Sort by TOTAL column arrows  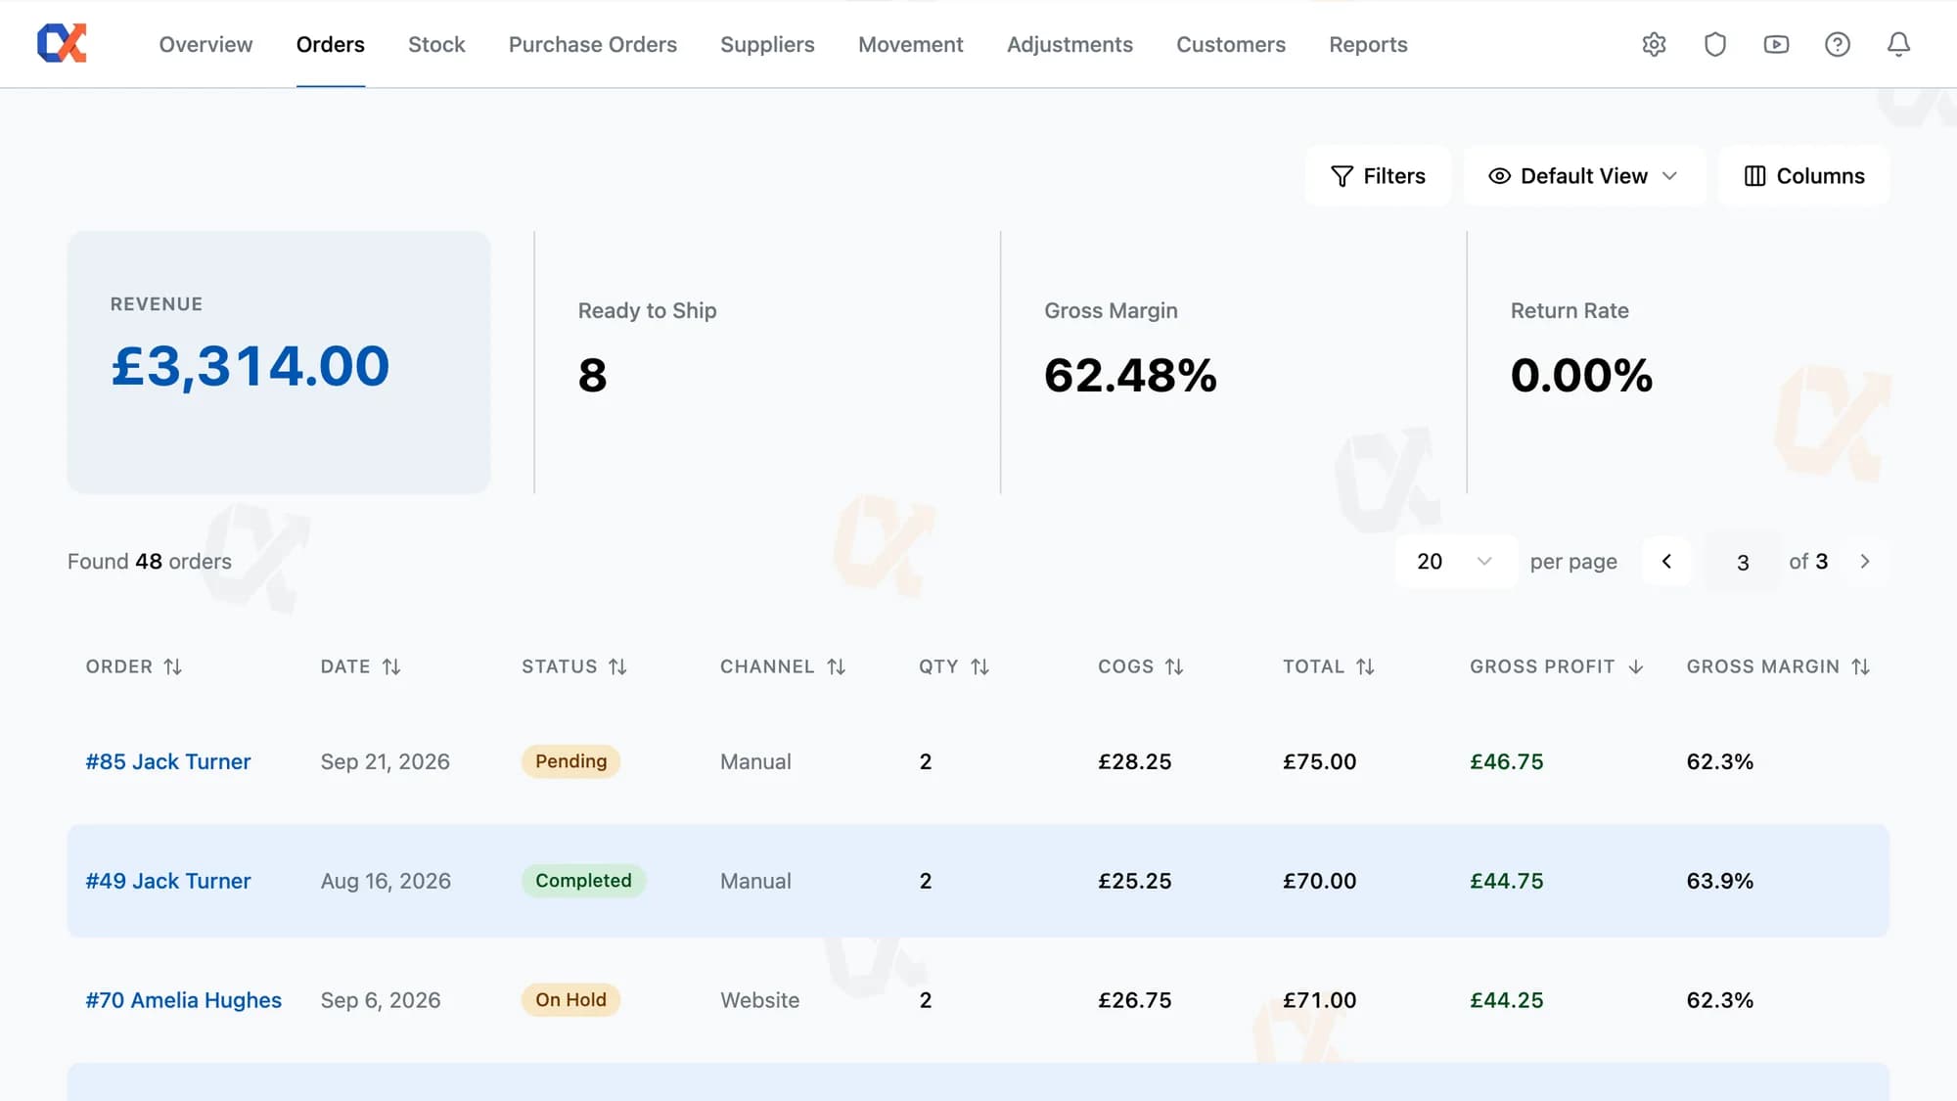coord(1365,666)
